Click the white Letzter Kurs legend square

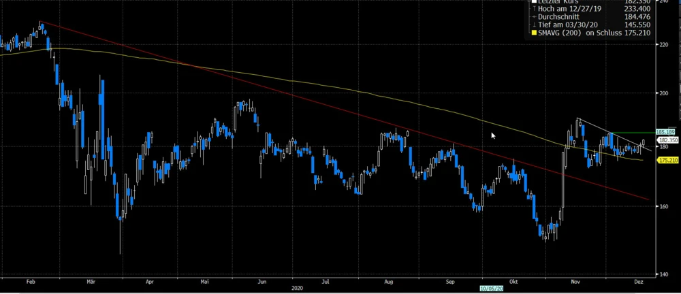(x=533, y=2)
